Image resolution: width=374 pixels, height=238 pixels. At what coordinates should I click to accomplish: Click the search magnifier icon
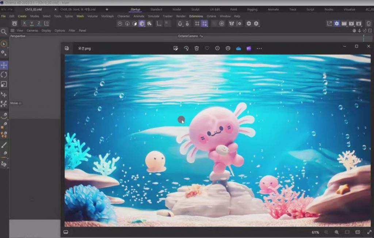click(x=4, y=32)
